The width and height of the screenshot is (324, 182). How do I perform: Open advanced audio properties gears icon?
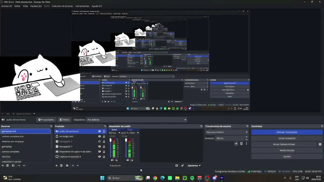point(183,166)
